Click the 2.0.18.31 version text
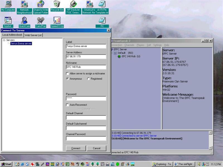The width and height of the screenshot is (223, 167). pyautogui.click(x=168, y=73)
